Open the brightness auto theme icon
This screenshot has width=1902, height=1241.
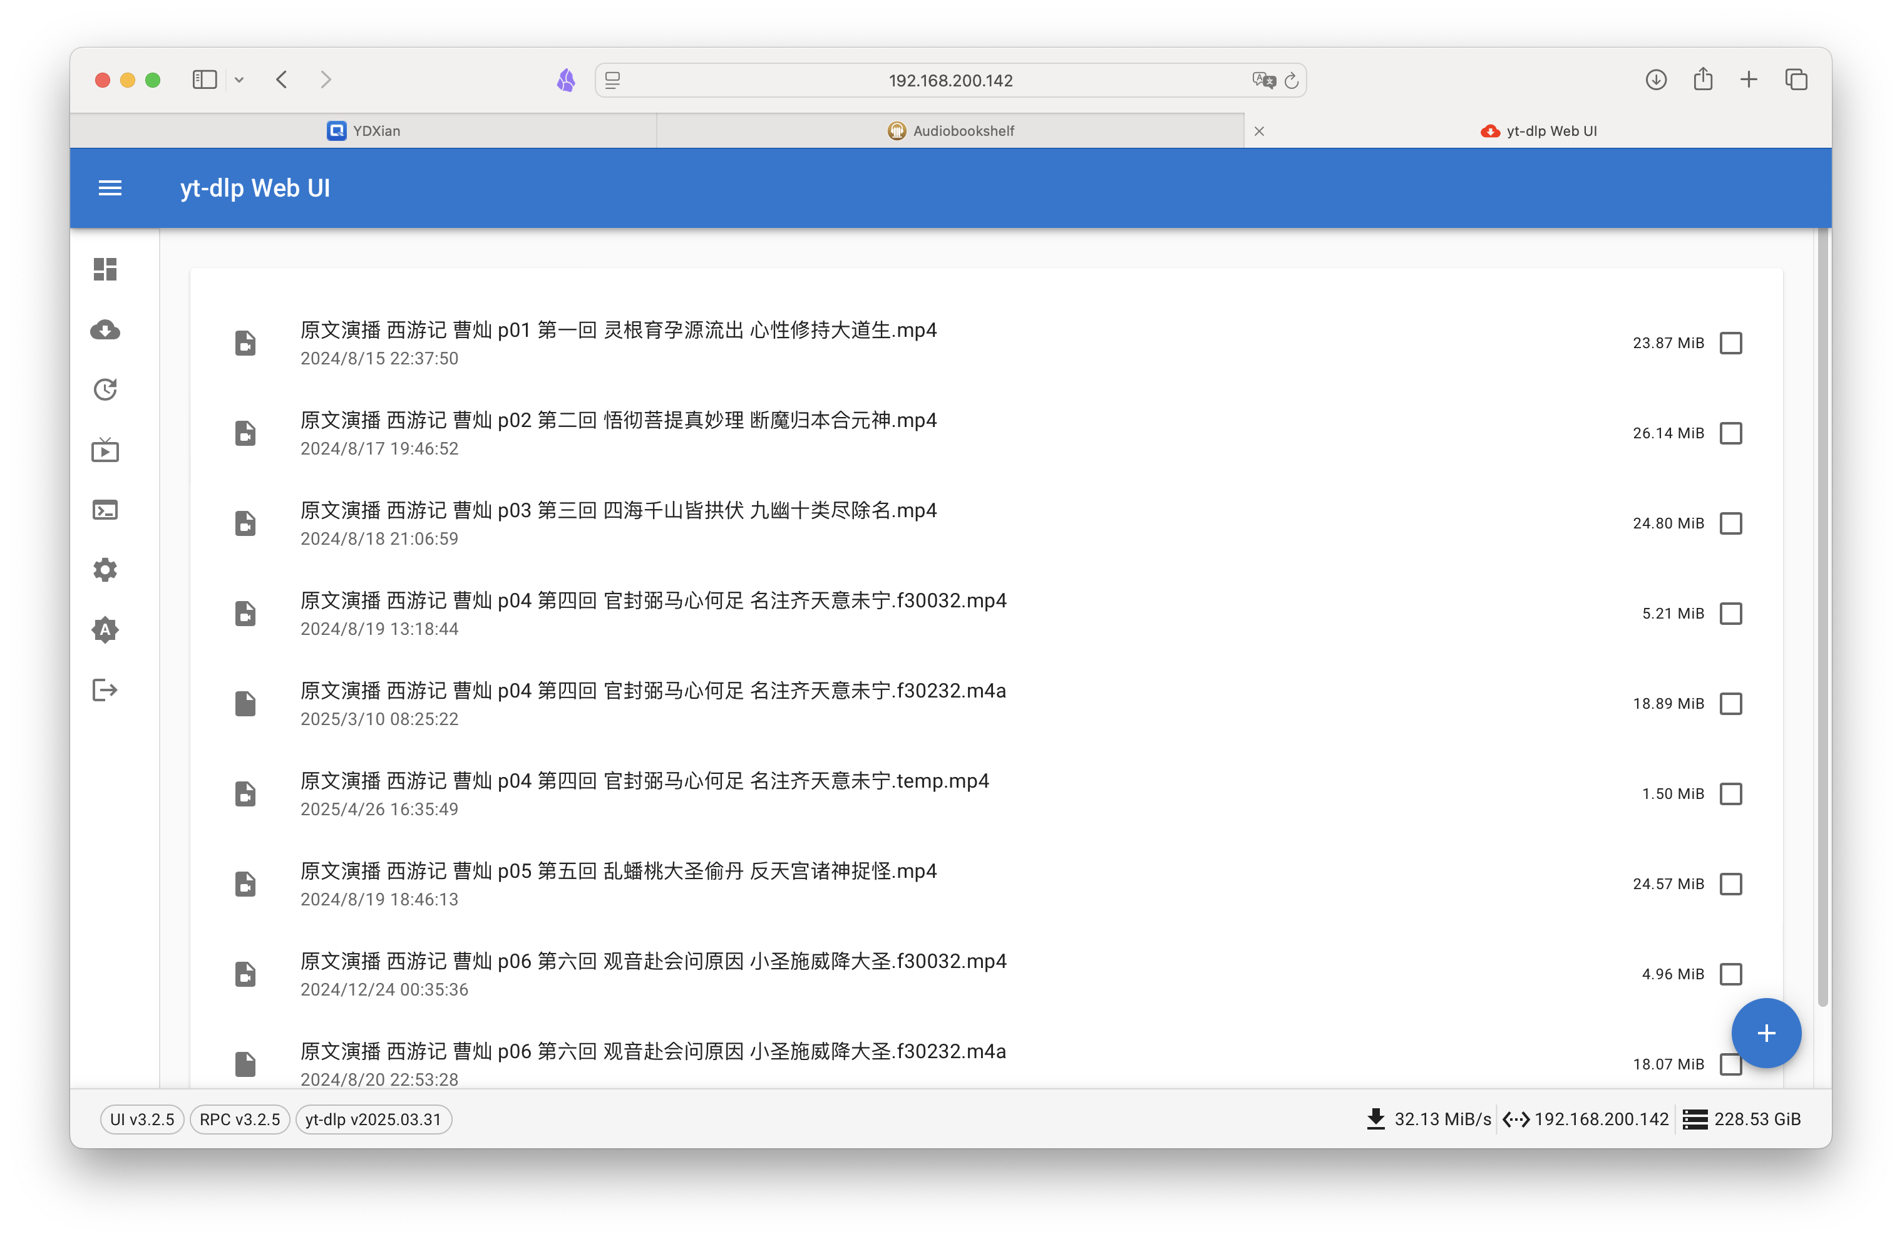click(x=105, y=630)
